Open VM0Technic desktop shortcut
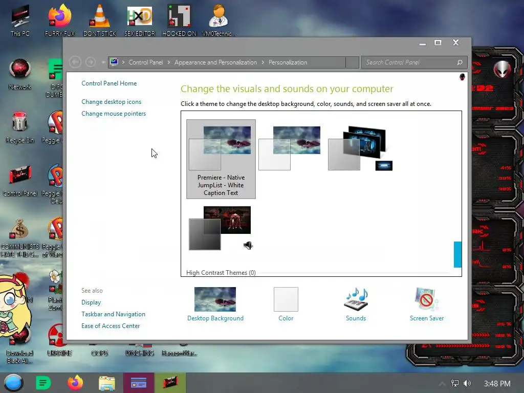Screen dimensions: 524x393 tap(219, 19)
